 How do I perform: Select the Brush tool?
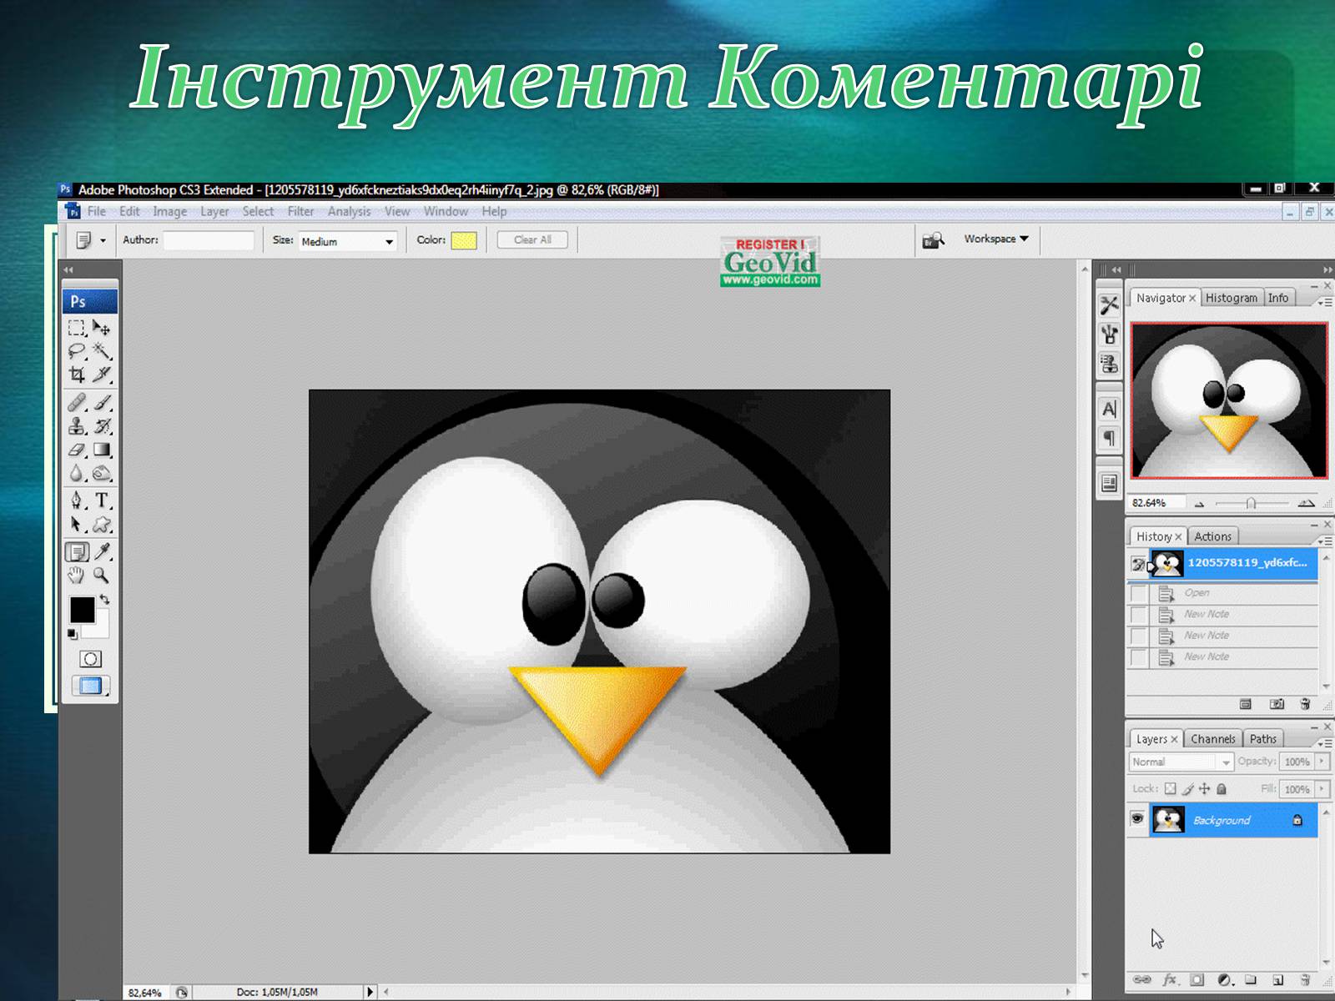pos(102,403)
